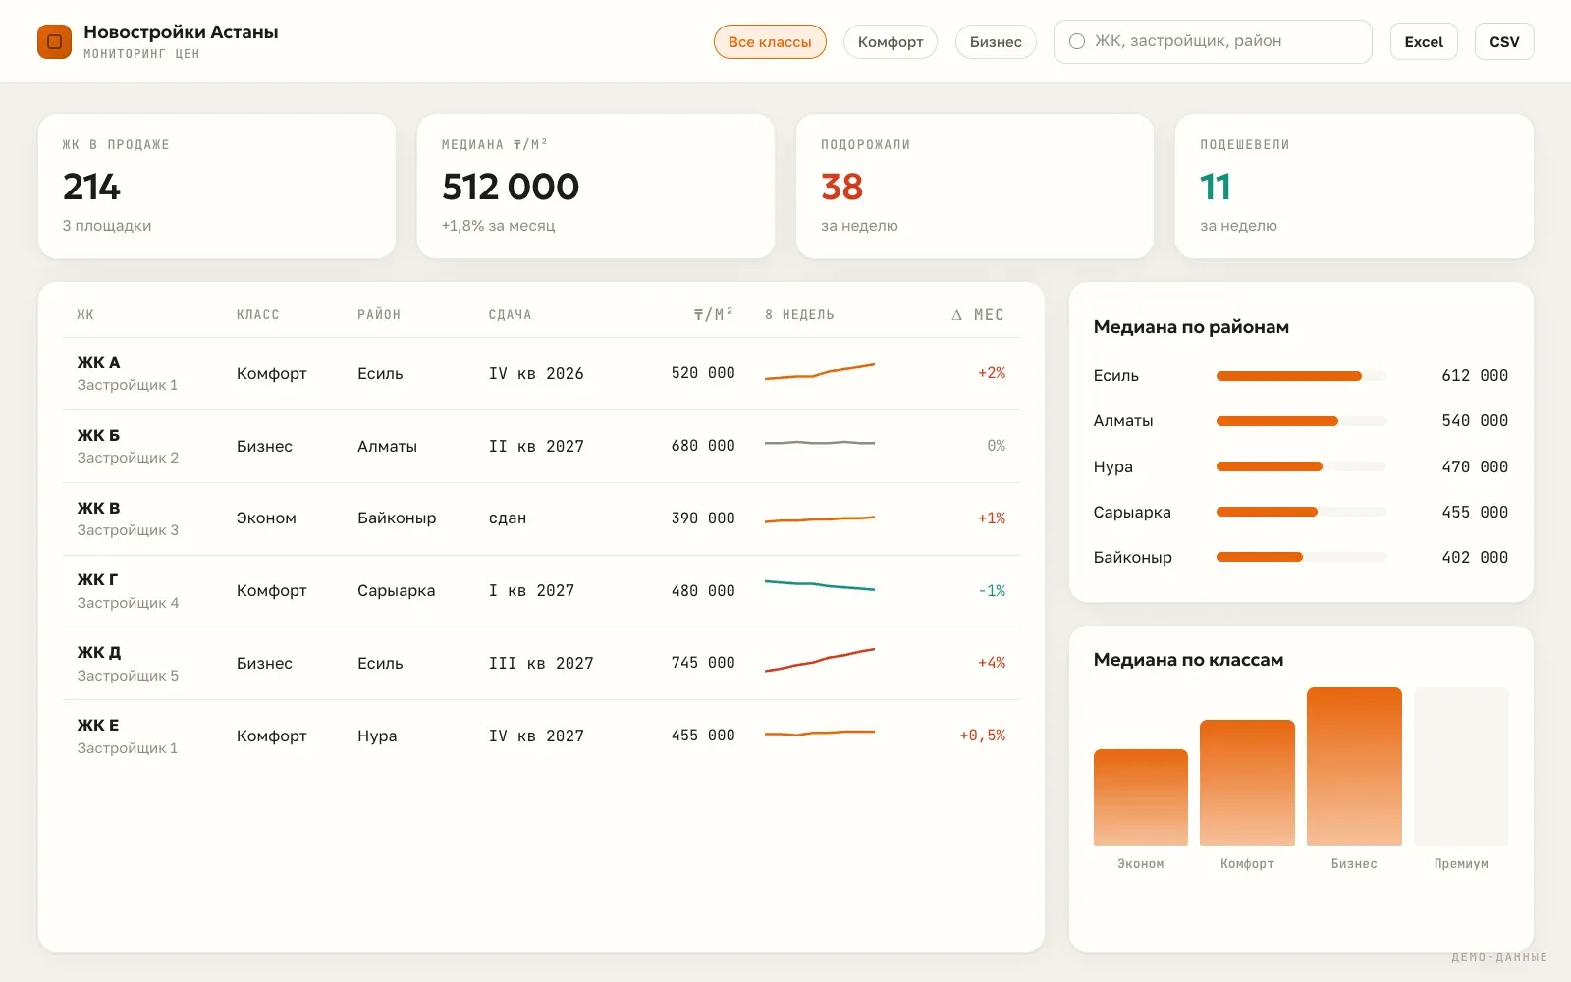Click the ЖК Г falling trend sparkline
The height and width of the screenshot is (982, 1571).
click(820, 586)
